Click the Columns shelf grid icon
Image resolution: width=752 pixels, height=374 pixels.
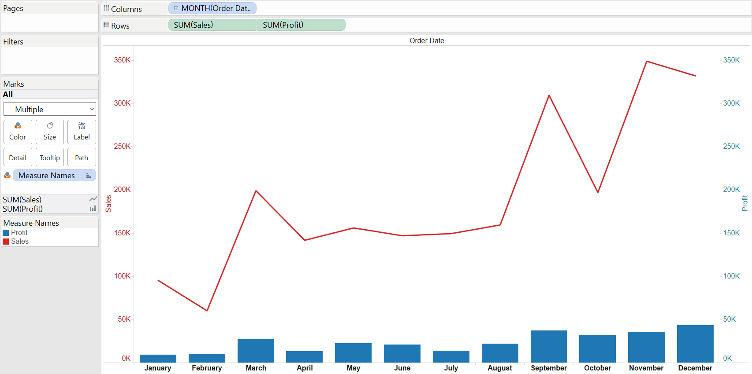(106, 8)
